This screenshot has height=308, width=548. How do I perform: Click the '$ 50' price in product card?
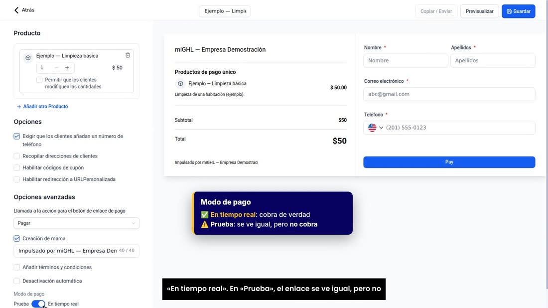point(117,68)
